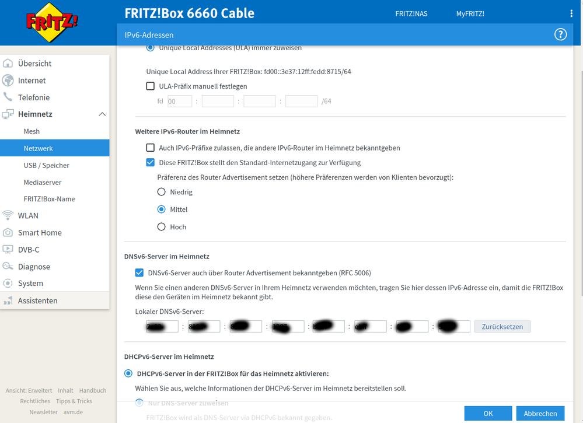Open MyFRITZ! from the top bar
This screenshot has width=583, height=423.
click(x=470, y=13)
